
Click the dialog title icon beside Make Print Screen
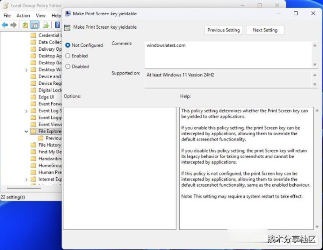click(68, 14)
